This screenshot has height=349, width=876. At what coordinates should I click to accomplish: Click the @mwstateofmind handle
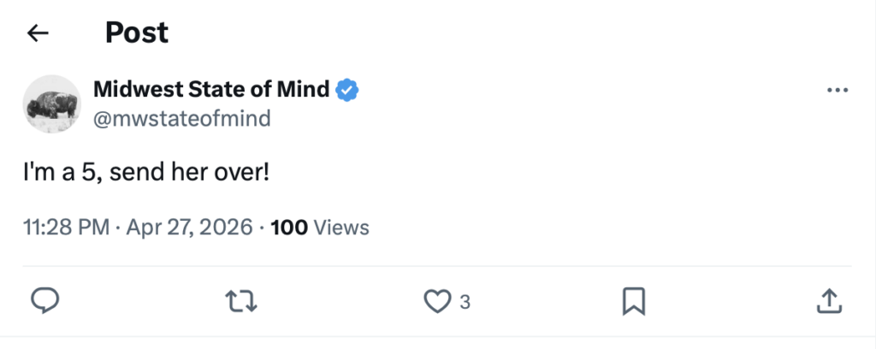[x=181, y=117]
